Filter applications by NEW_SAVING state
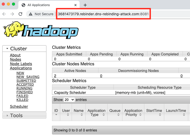The image size is (190, 137). (x=28, y=77)
